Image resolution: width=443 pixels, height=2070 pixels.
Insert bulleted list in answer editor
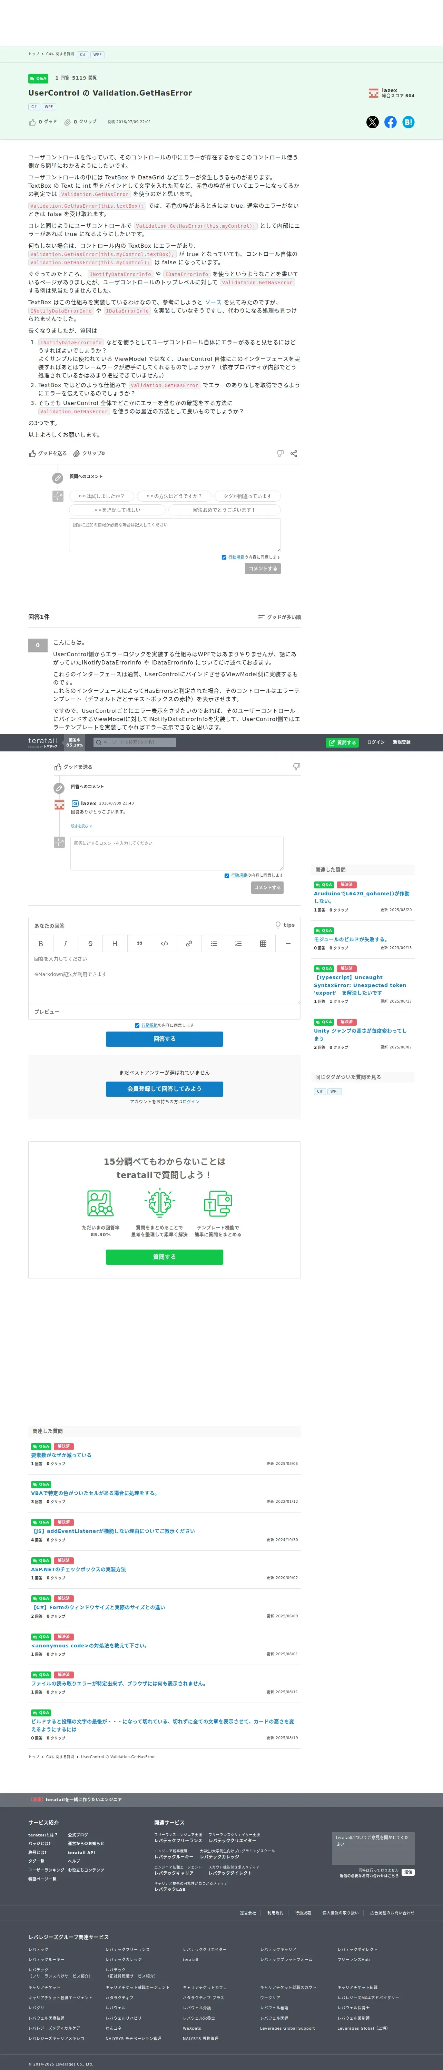pos(214,943)
